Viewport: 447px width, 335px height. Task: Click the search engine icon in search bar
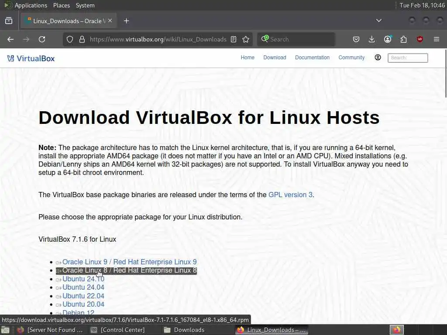pyautogui.click(x=265, y=39)
